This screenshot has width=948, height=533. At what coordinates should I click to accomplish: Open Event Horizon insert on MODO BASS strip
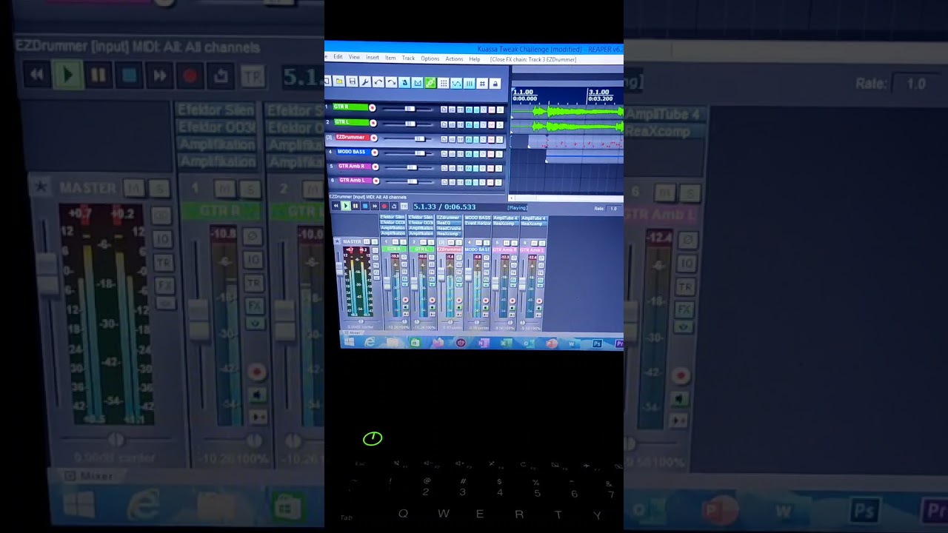pyautogui.click(x=478, y=223)
